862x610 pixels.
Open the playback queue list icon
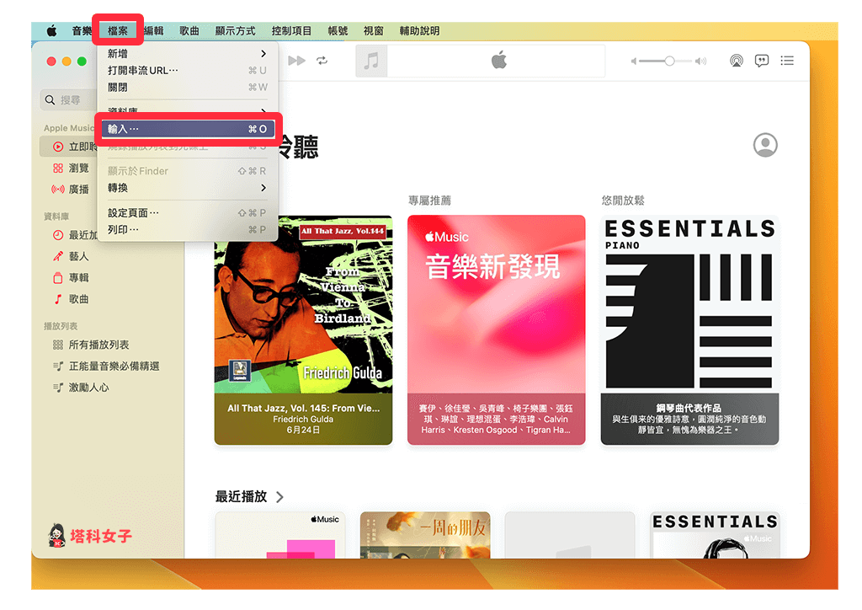coord(786,60)
